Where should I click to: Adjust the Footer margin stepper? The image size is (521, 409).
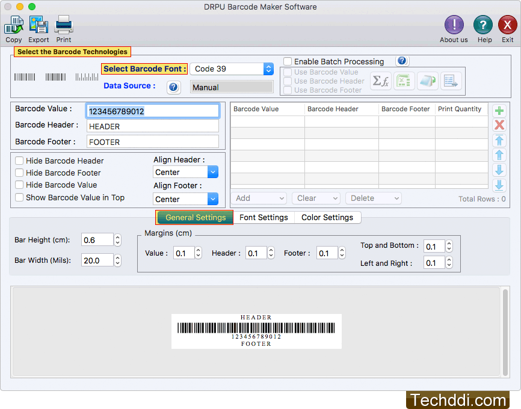coord(342,253)
